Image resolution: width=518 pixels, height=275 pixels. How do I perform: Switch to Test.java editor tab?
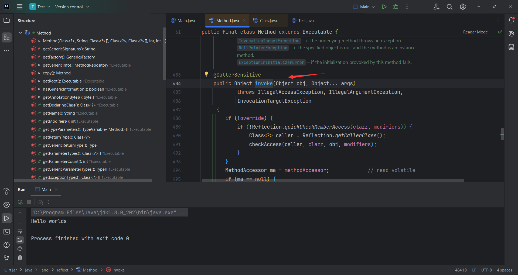click(302, 20)
